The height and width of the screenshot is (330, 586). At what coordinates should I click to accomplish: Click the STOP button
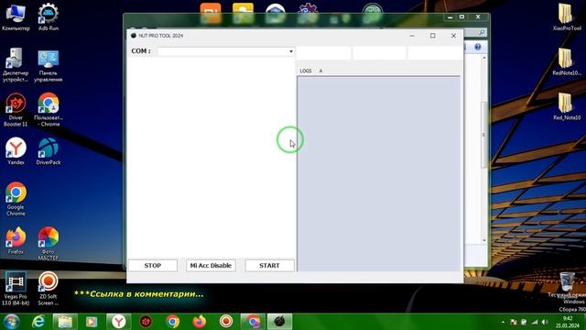[153, 265]
